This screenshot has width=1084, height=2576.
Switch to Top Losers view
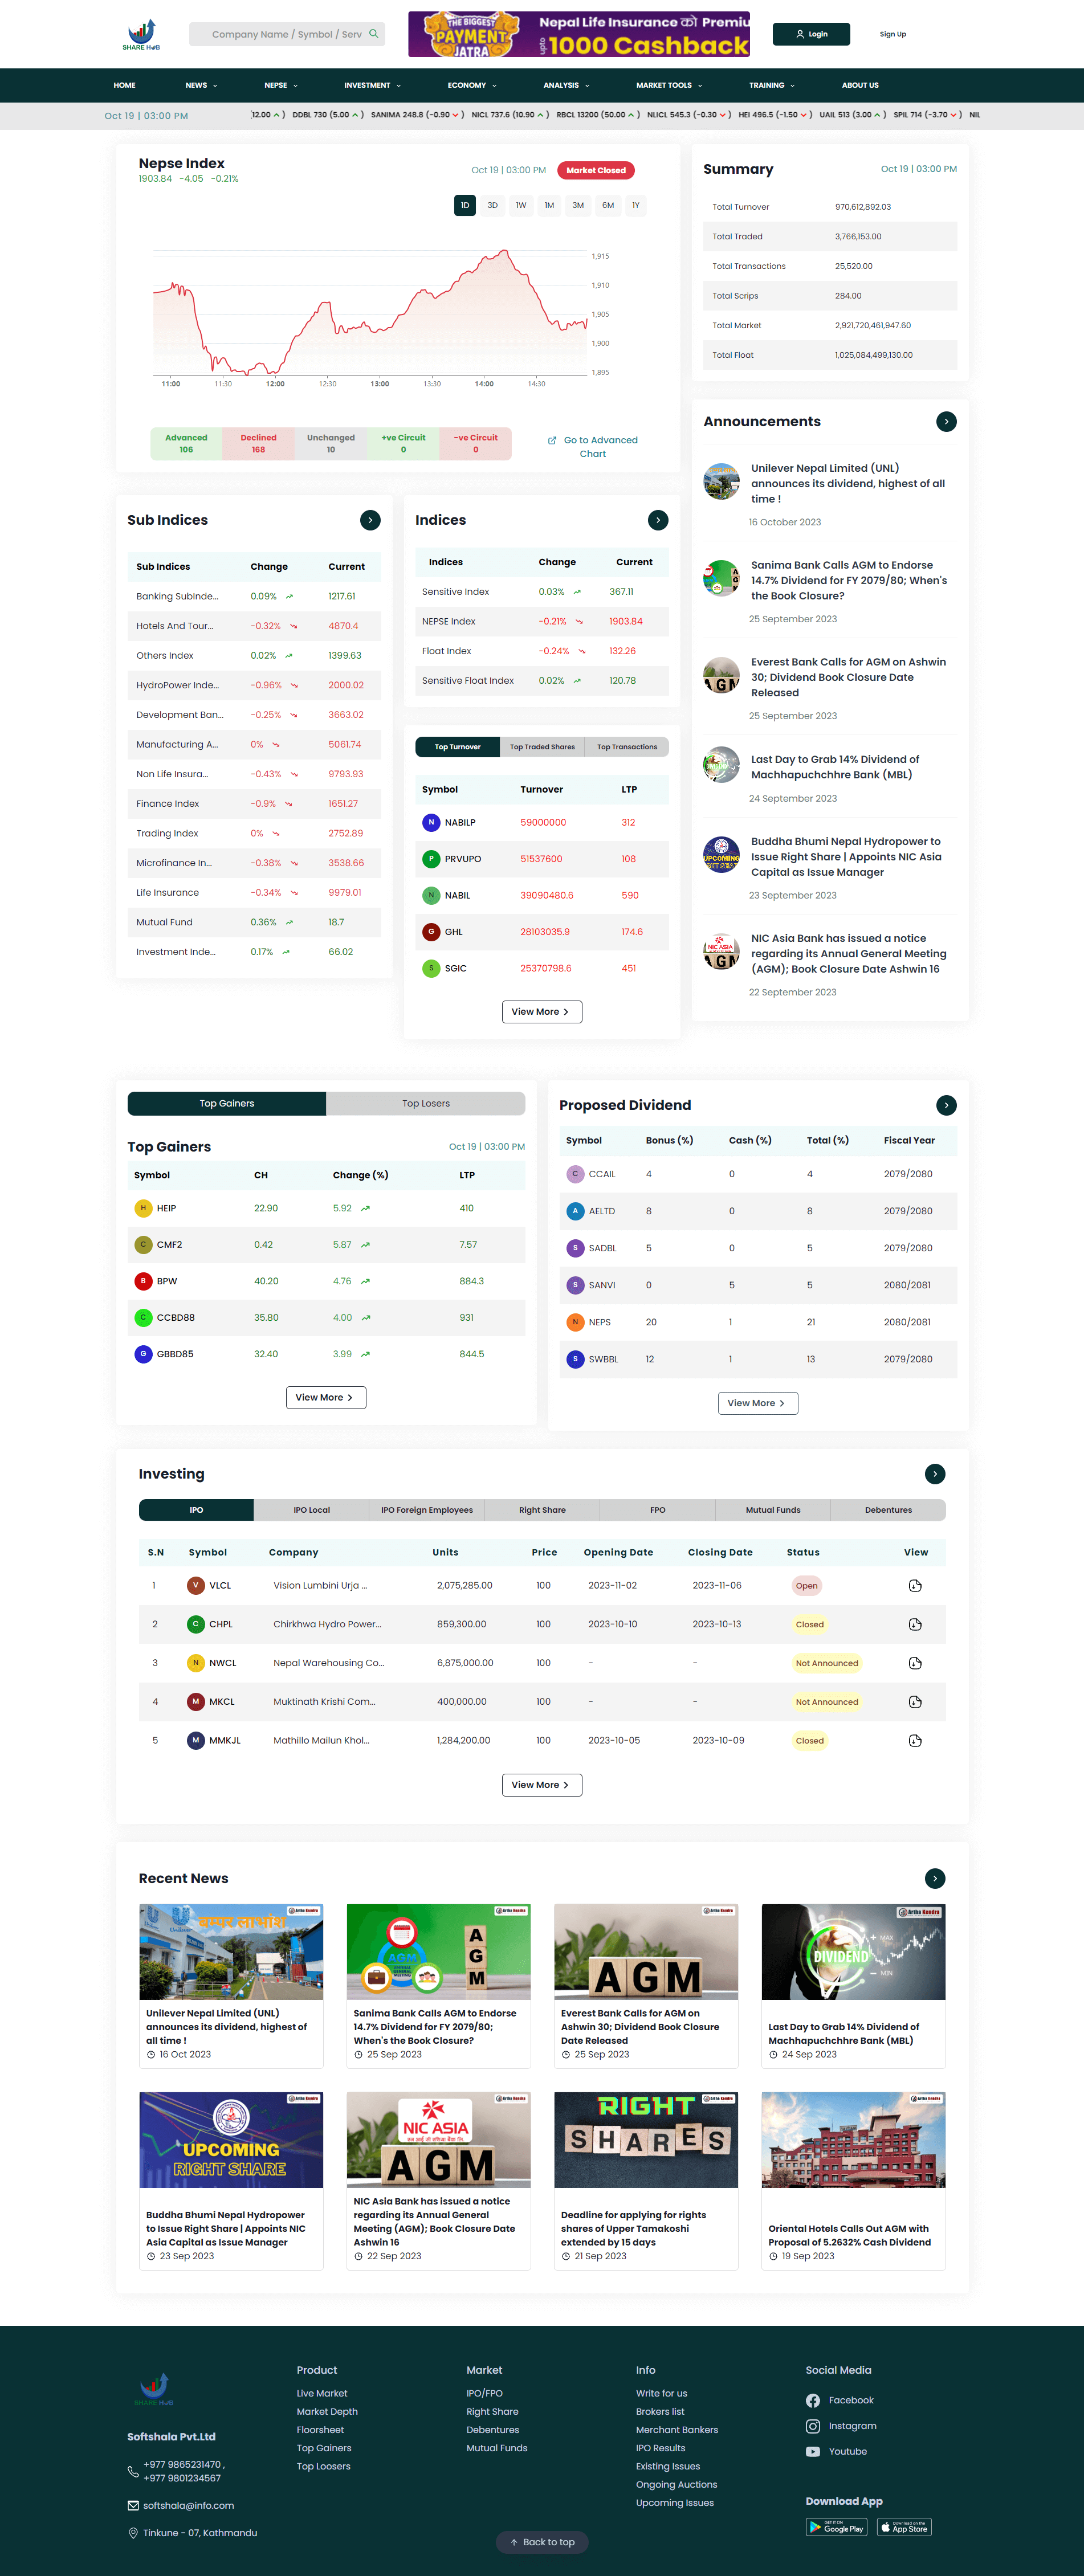pos(426,1104)
